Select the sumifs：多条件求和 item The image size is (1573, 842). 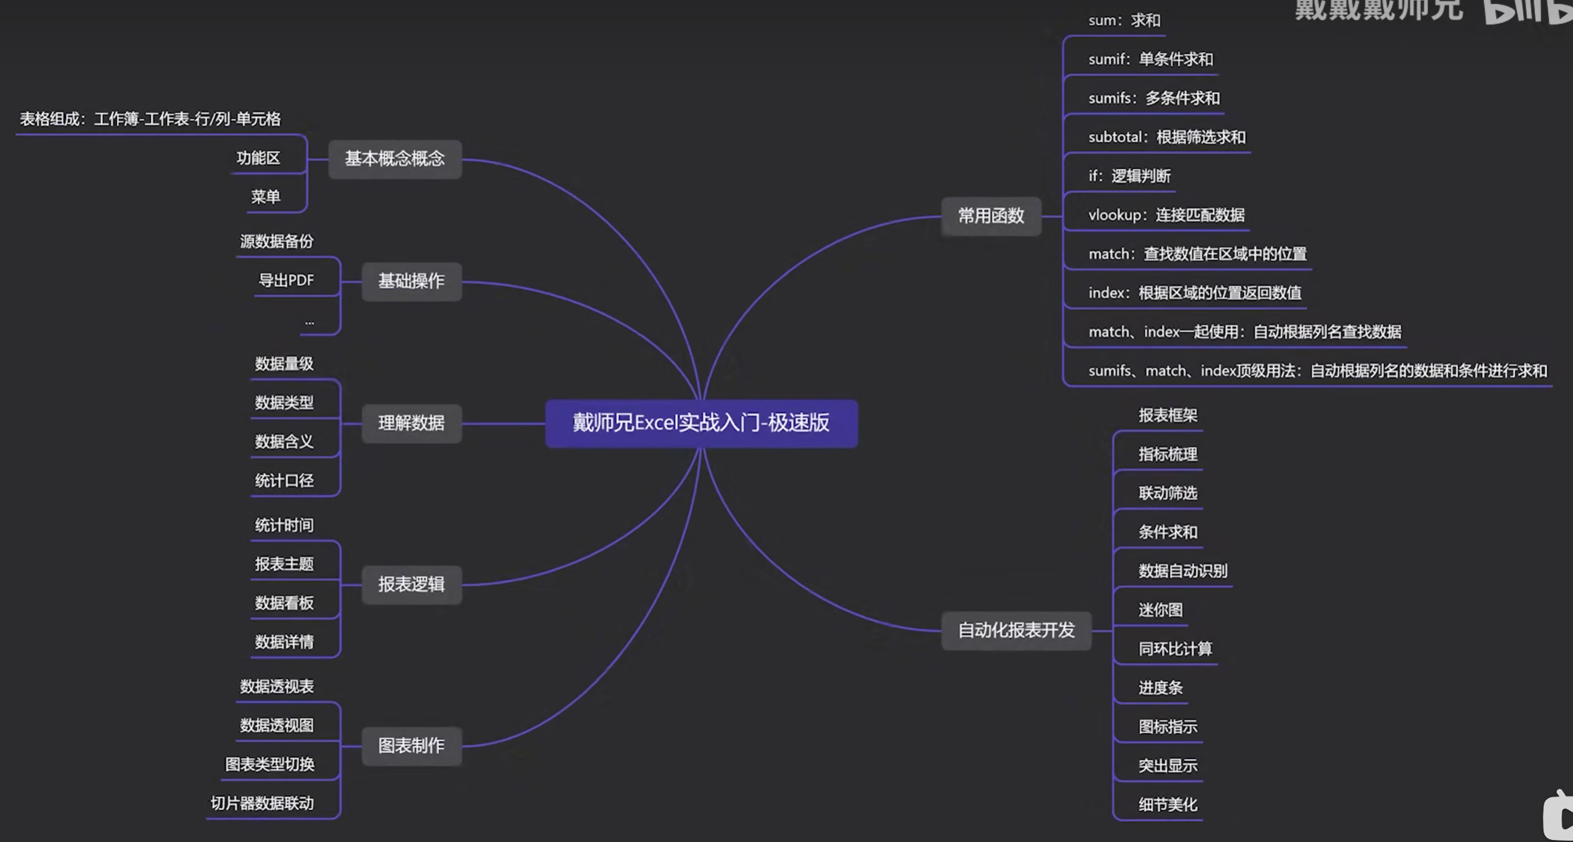point(1154,98)
